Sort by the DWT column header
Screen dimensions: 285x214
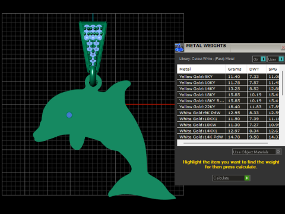256,69
